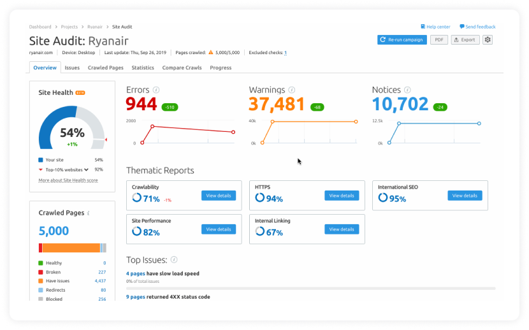Click the Errors info icon
This screenshot has width=529, height=330.
[156, 90]
